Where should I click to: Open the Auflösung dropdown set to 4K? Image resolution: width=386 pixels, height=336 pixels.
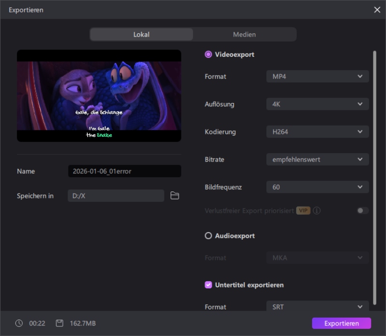point(317,104)
